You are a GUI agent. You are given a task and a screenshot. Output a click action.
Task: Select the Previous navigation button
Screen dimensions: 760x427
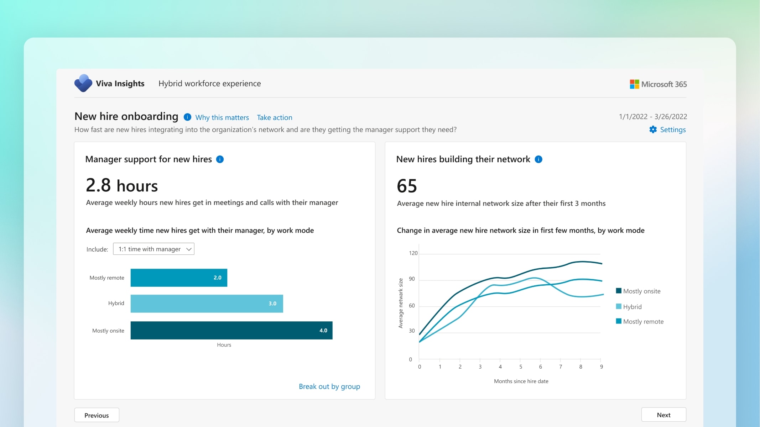[95, 415]
